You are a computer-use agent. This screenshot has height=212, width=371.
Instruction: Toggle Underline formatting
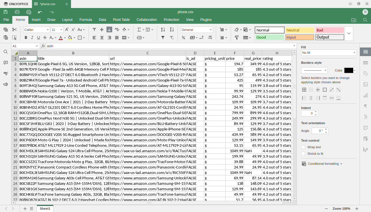pos(38,37)
